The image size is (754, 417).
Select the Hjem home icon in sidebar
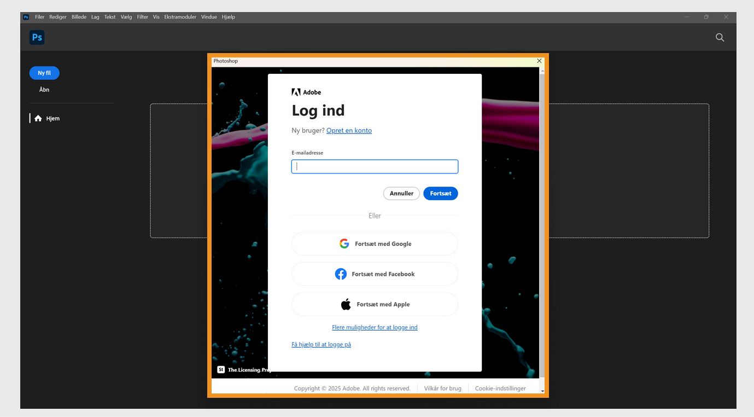[x=38, y=118]
